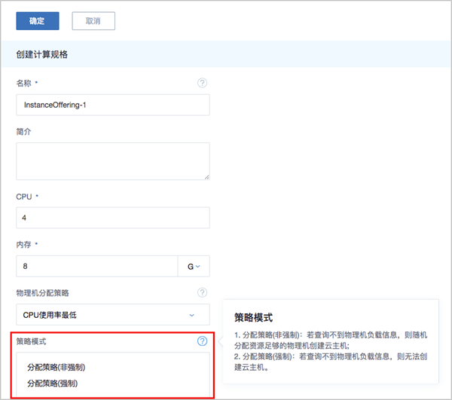This screenshot has width=452, height=400.
Task: Select 分配策略(非强制) option
Action: [56, 368]
